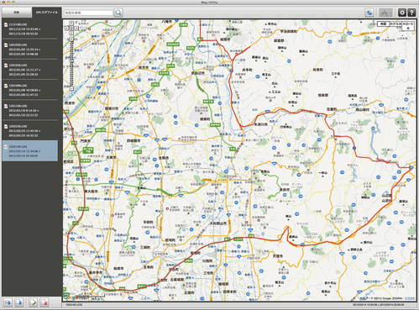Click the 天理市 label on map
Viewport: 419px width, 310px height.
point(278,256)
